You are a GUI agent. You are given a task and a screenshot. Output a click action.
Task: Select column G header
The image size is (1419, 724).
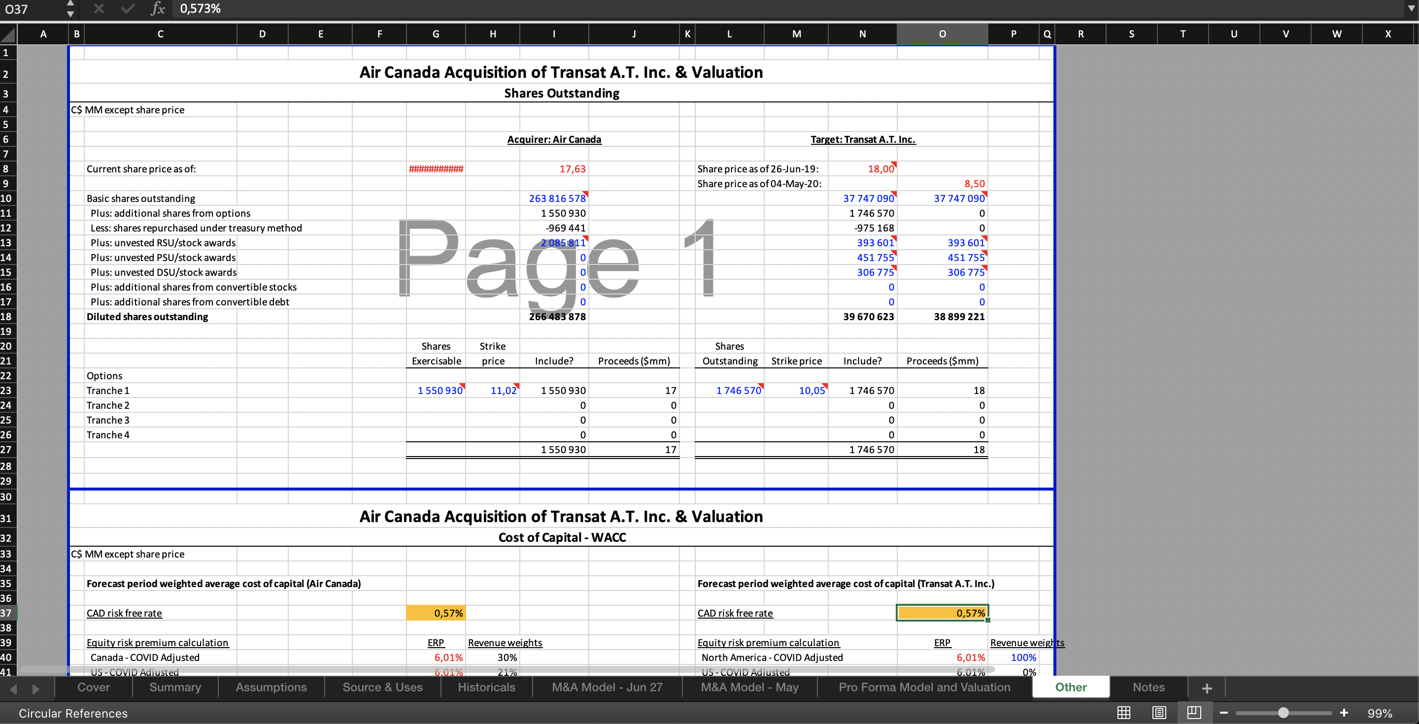pyautogui.click(x=436, y=34)
